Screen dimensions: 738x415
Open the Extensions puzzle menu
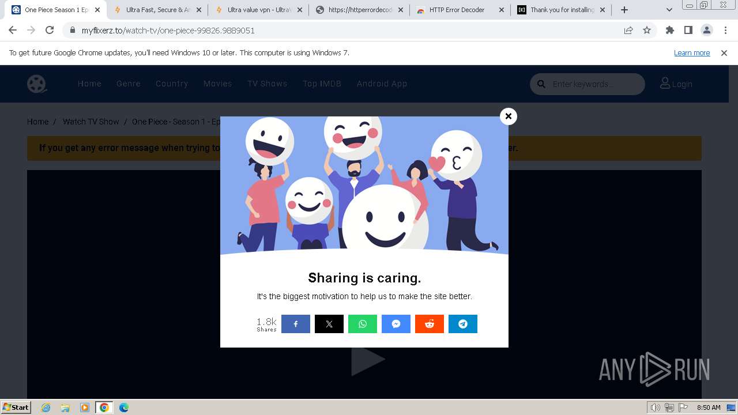pyautogui.click(x=670, y=30)
